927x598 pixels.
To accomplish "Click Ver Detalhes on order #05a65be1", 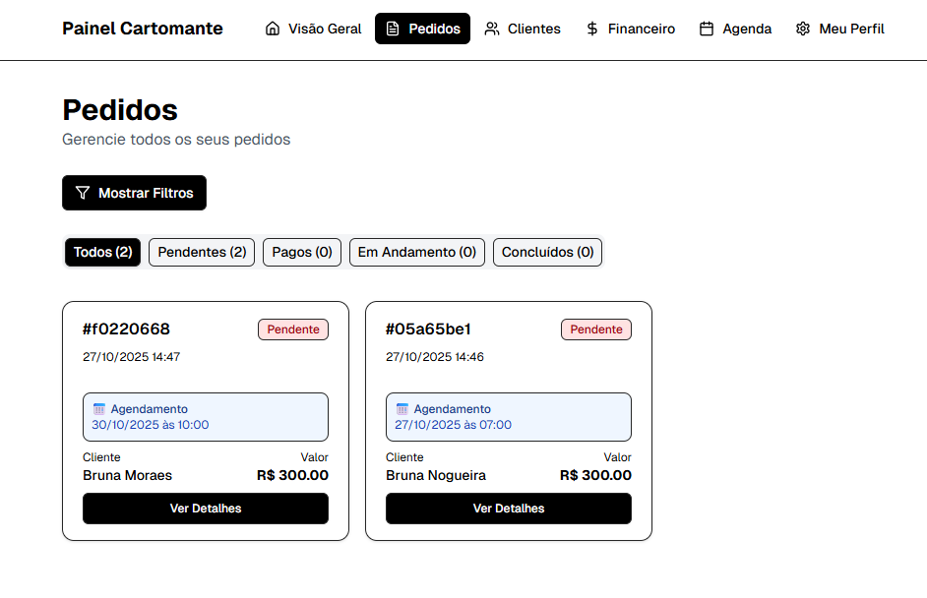I will click(508, 508).
